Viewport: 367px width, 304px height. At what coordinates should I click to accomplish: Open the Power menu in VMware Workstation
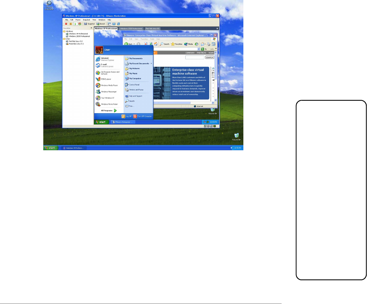tap(78, 20)
